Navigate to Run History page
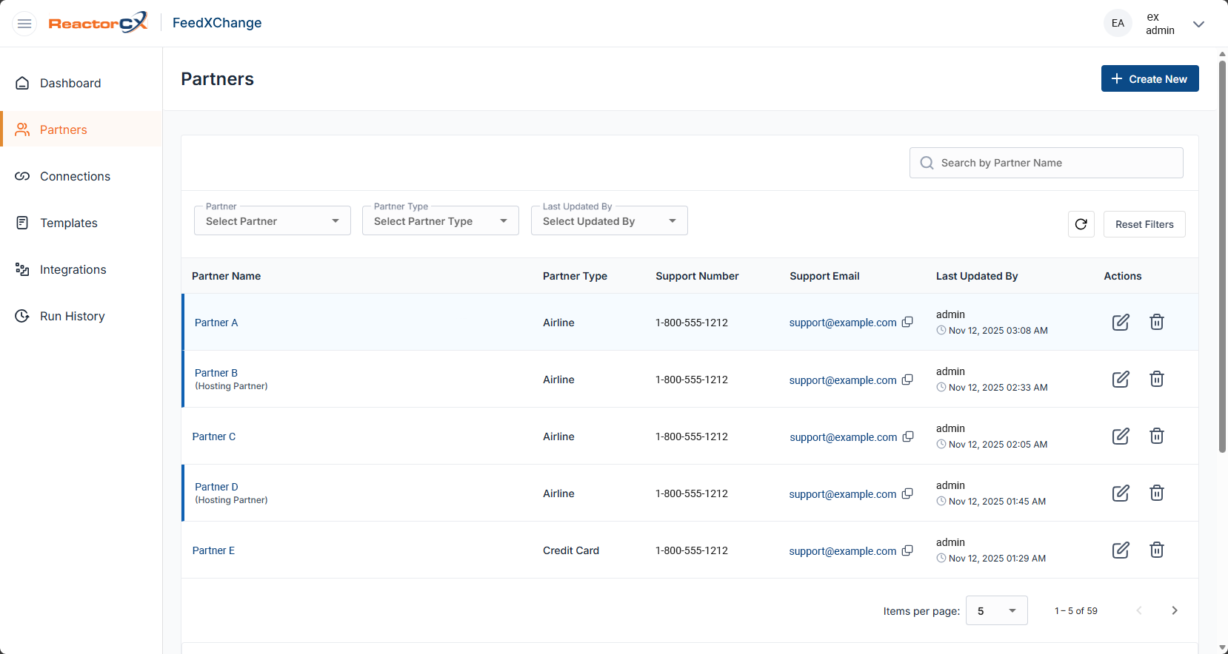The image size is (1228, 654). click(x=72, y=316)
